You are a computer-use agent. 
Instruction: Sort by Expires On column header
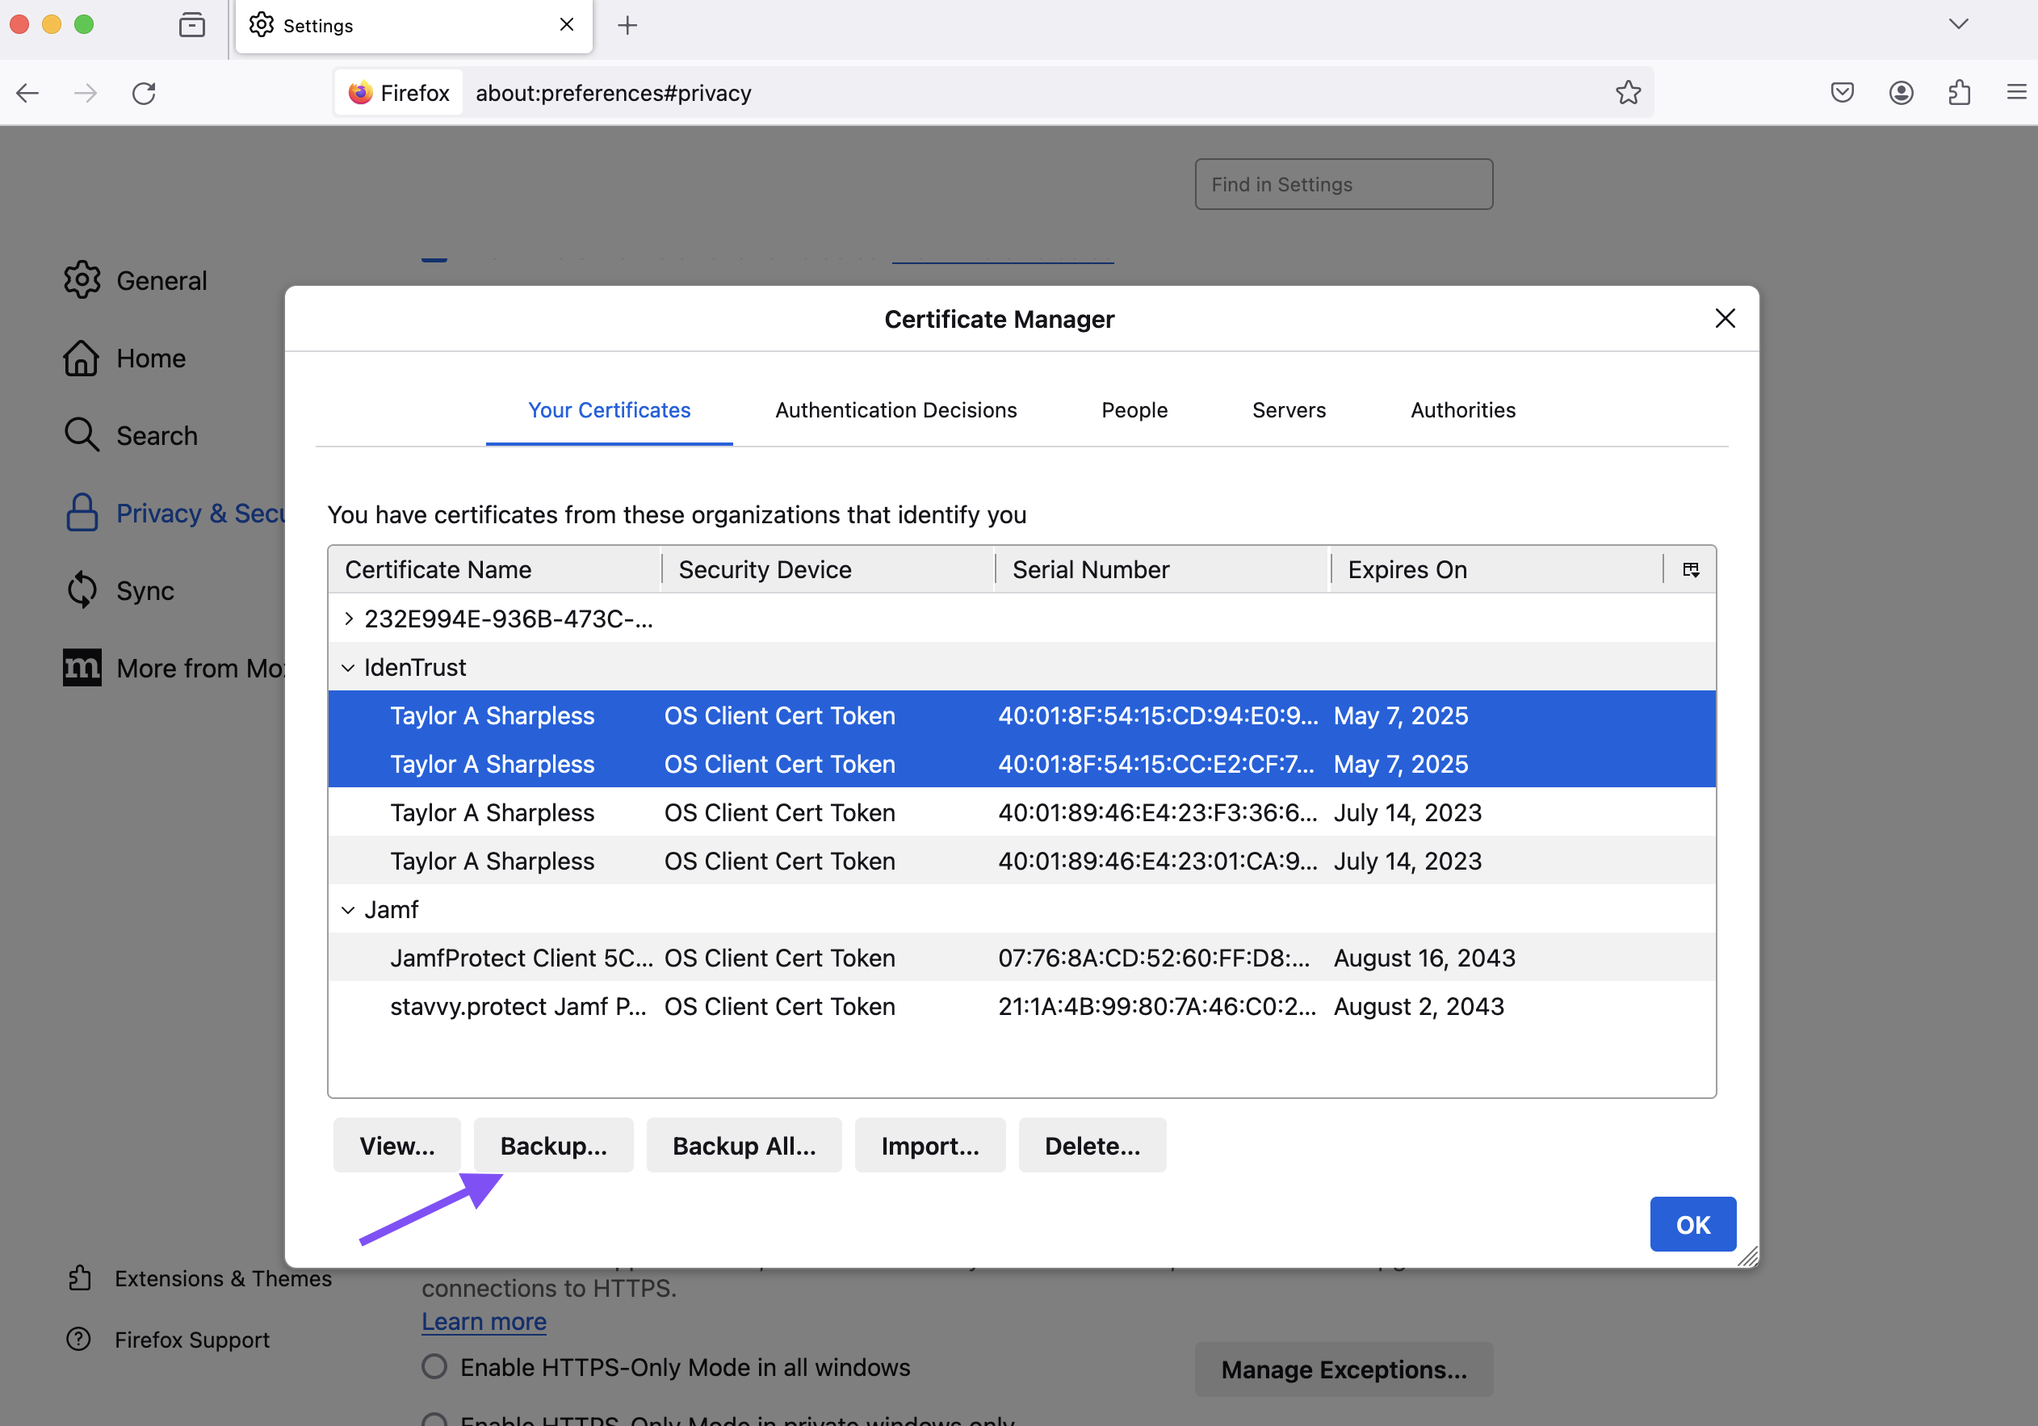[1498, 570]
